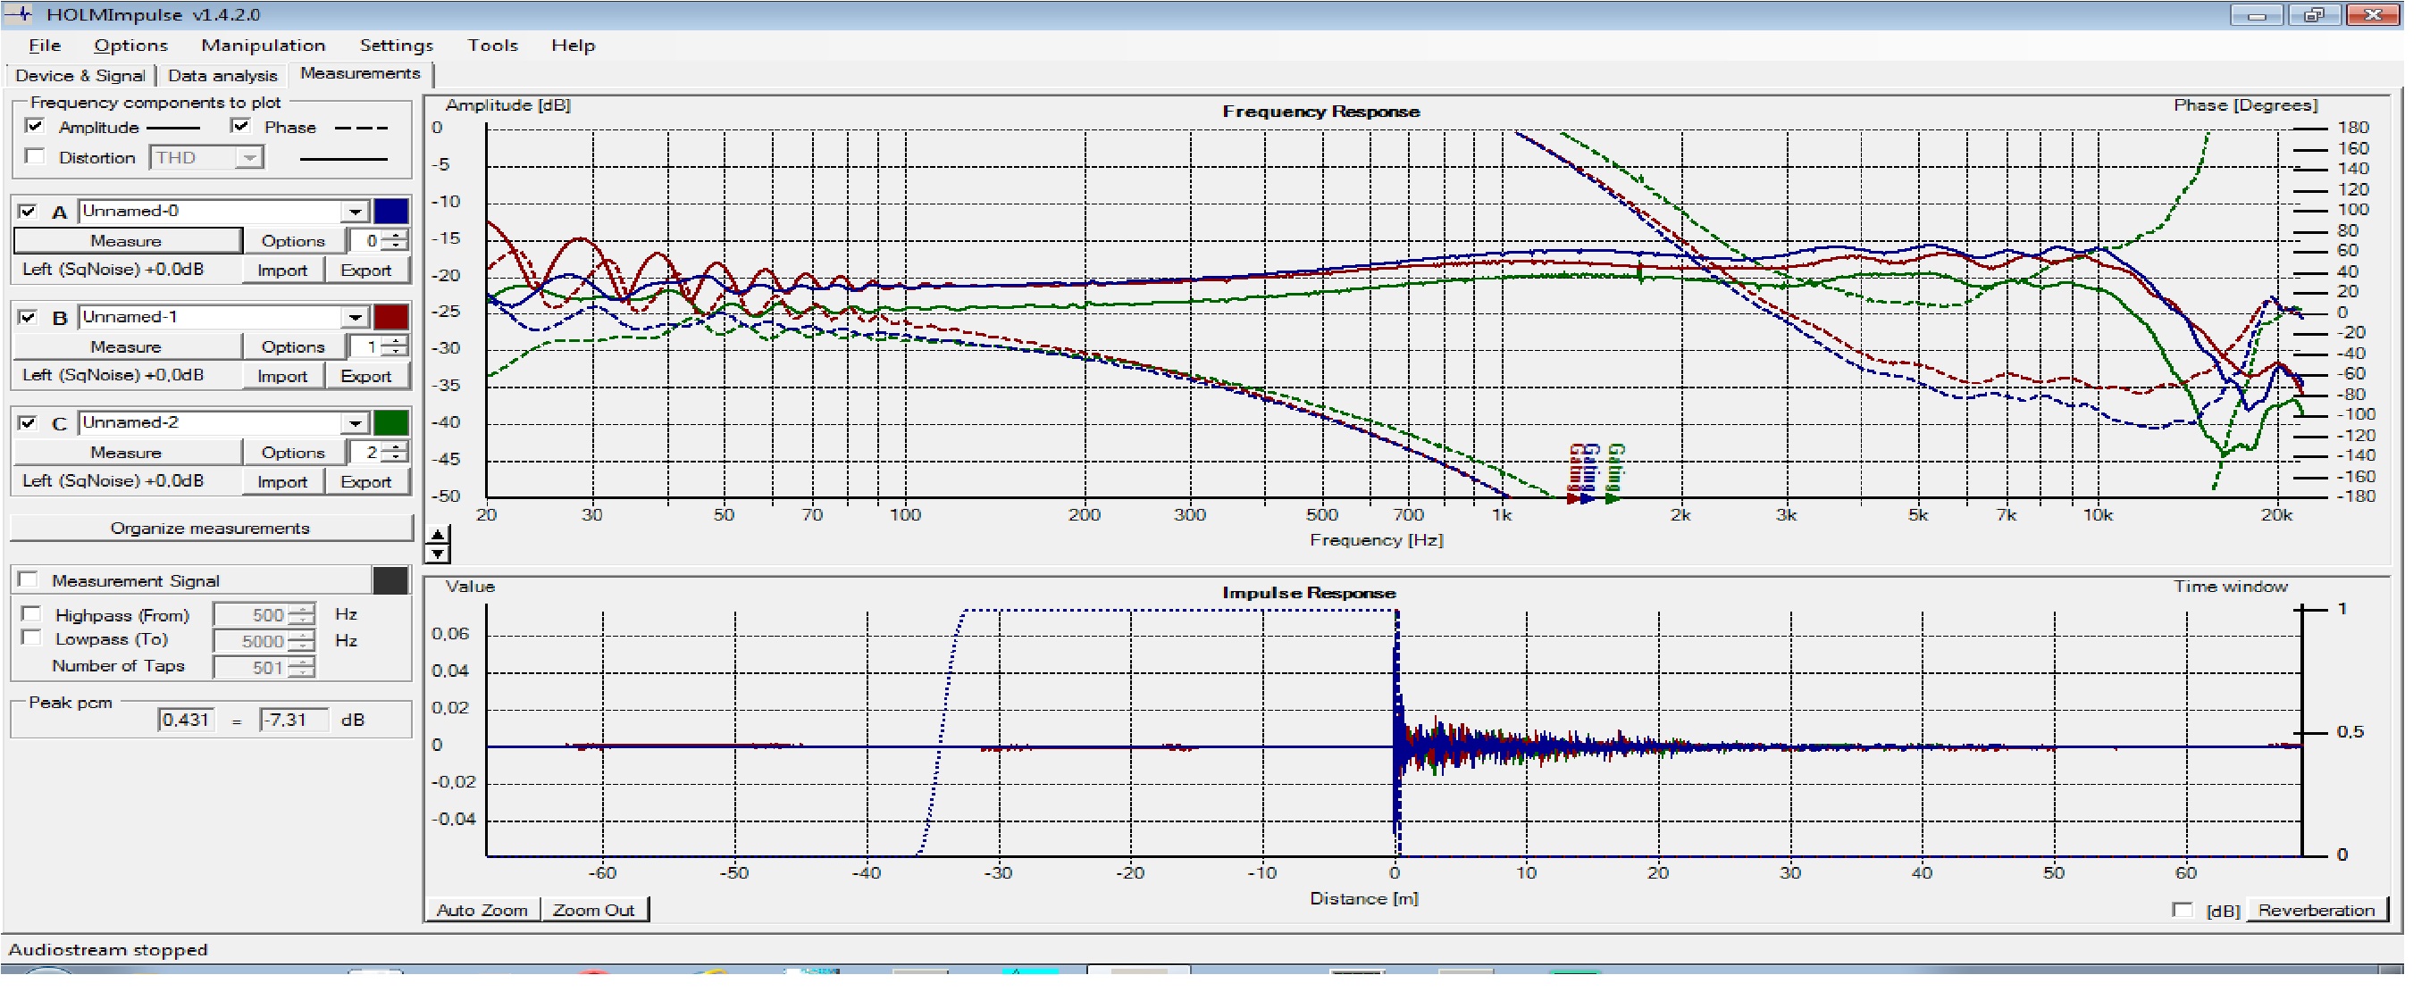Open the THD distortion type dropdown
This screenshot has height=1000, width=2430.
(249, 158)
